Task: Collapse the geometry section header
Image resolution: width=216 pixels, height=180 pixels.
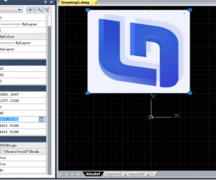Action: point(42,88)
